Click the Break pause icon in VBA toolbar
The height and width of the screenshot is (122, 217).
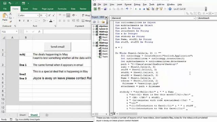140,9
